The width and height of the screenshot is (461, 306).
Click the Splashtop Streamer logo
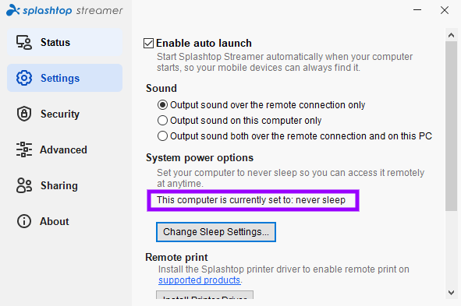65,10
